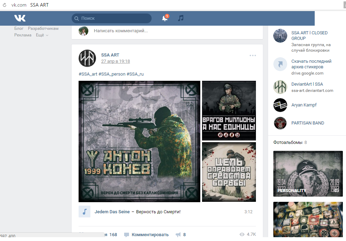346x241 pixels.
Task: Open the Фотоальбомы section header
Action: [x=288, y=142]
